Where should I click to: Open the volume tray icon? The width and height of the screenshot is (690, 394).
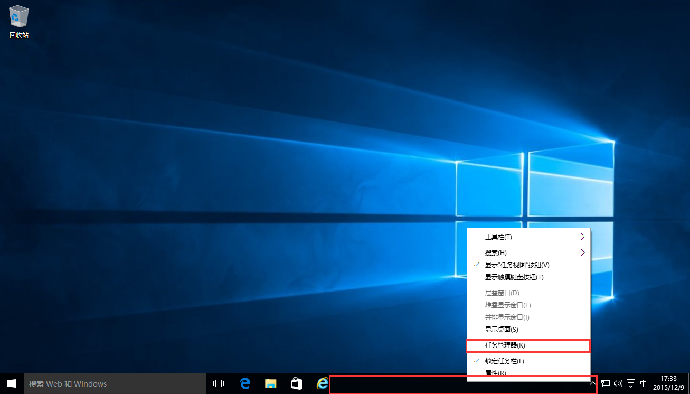point(618,383)
